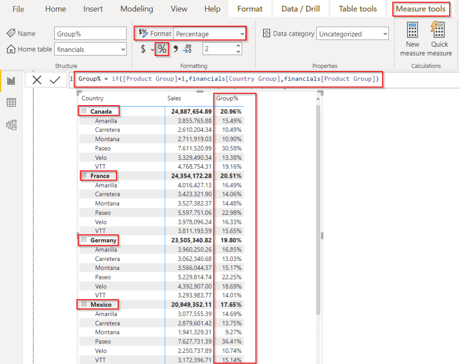Open the currency format dropdown arrow
Image resolution: width=459 pixels, height=364 pixels.
152,50
